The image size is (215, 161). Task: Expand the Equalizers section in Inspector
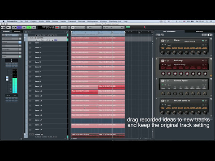(x=12, y=50)
